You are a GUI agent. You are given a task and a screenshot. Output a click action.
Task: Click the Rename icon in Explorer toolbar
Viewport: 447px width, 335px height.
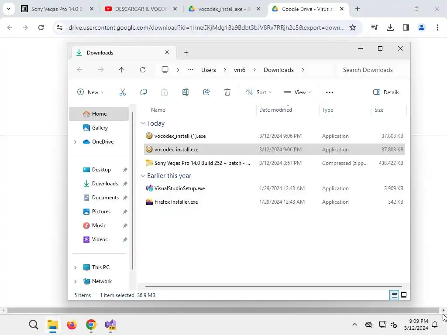186,92
